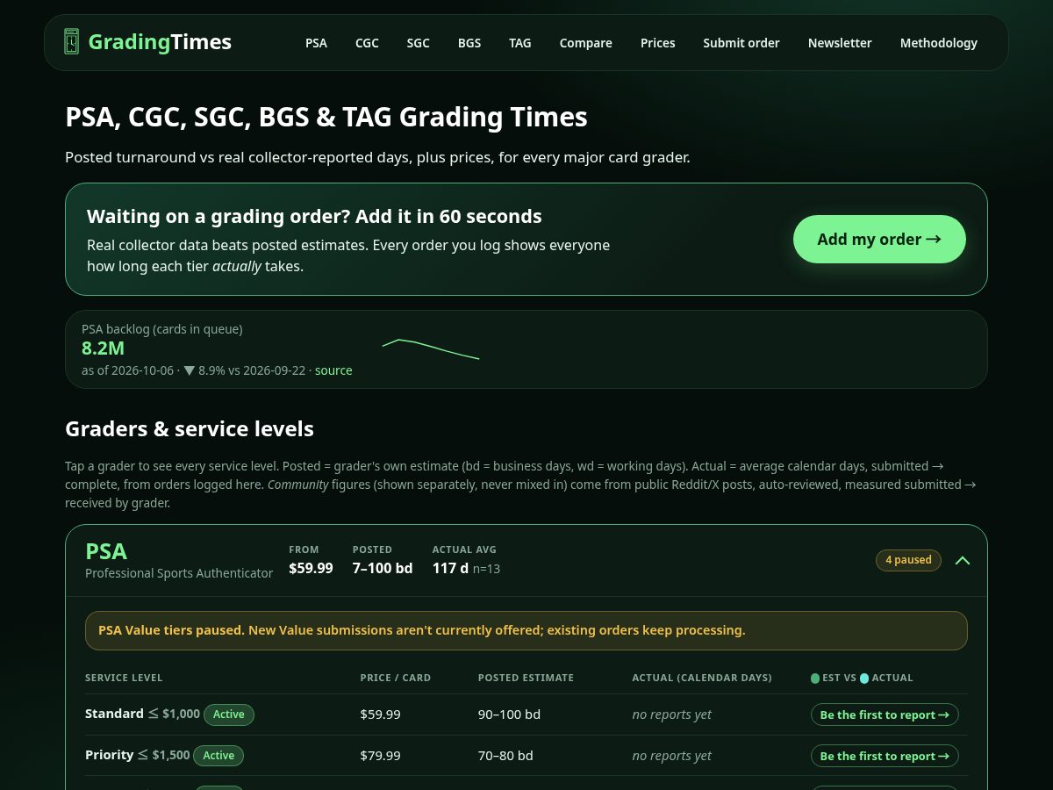Click the PSA Value tiers paused notice
Image resolution: width=1053 pixels, height=790 pixels.
click(x=526, y=630)
